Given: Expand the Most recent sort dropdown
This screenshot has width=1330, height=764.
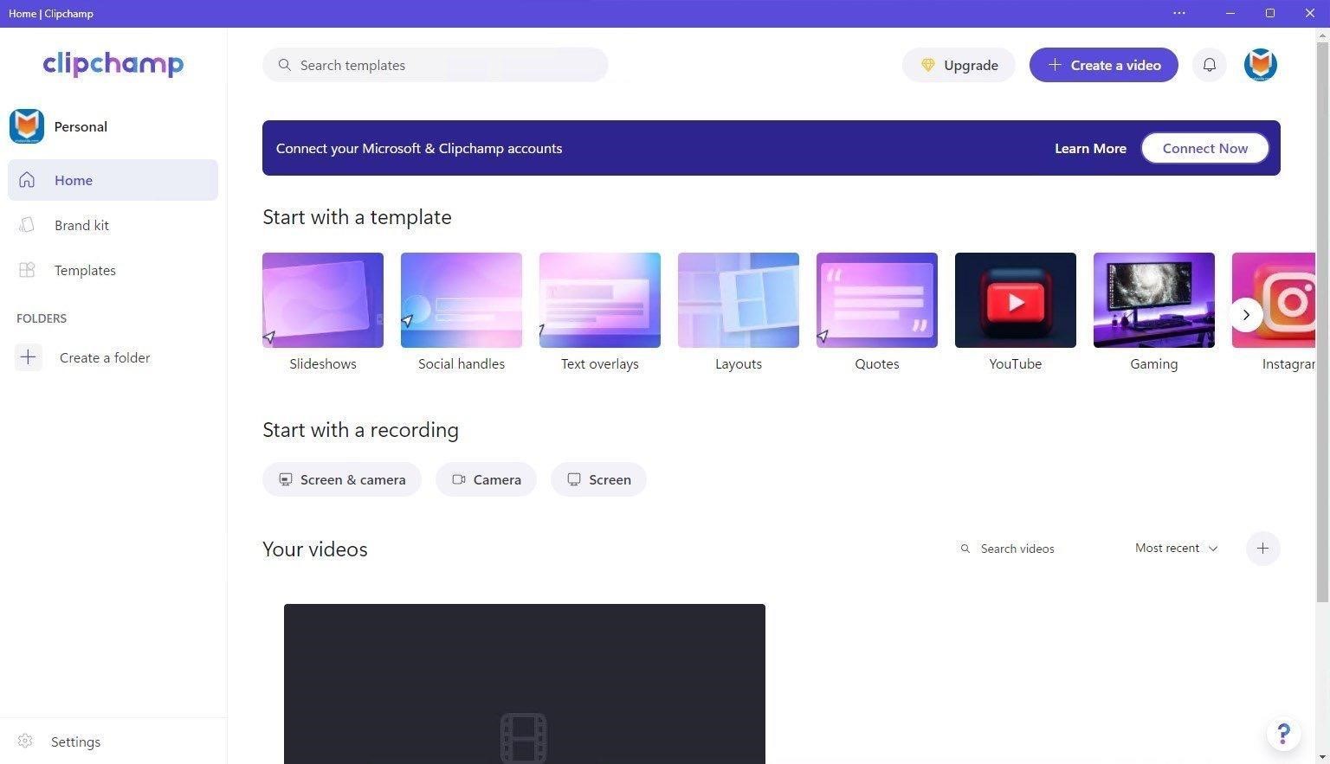Looking at the screenshot, I should click(1176, 549).
